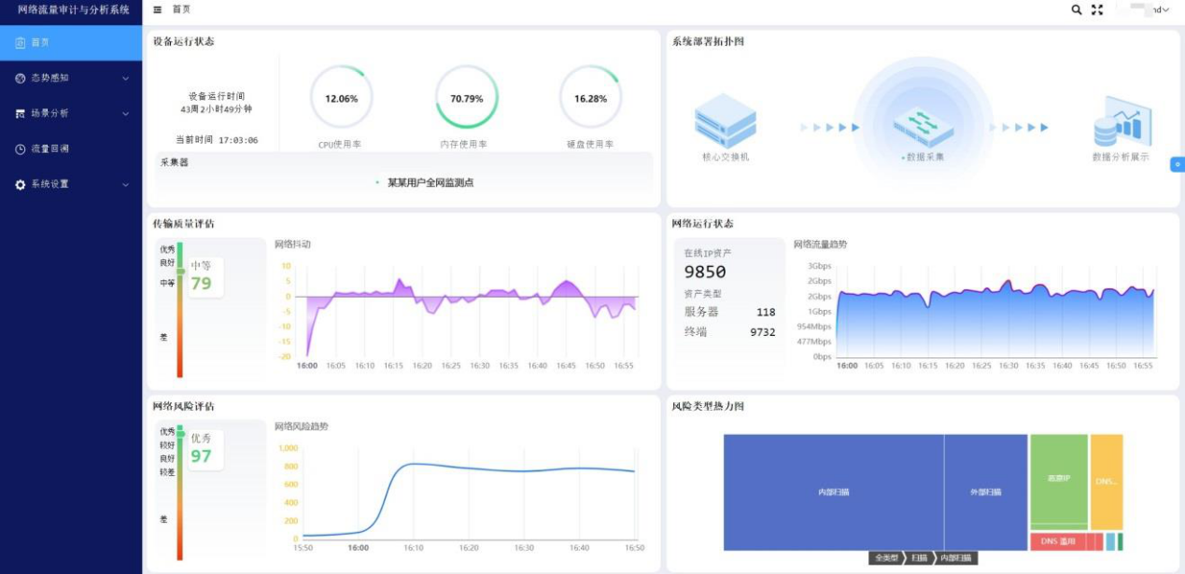Click the 系统设置 gear icon
The image size is (1185, 574).
pyautogui.click(x=21, y=185)
